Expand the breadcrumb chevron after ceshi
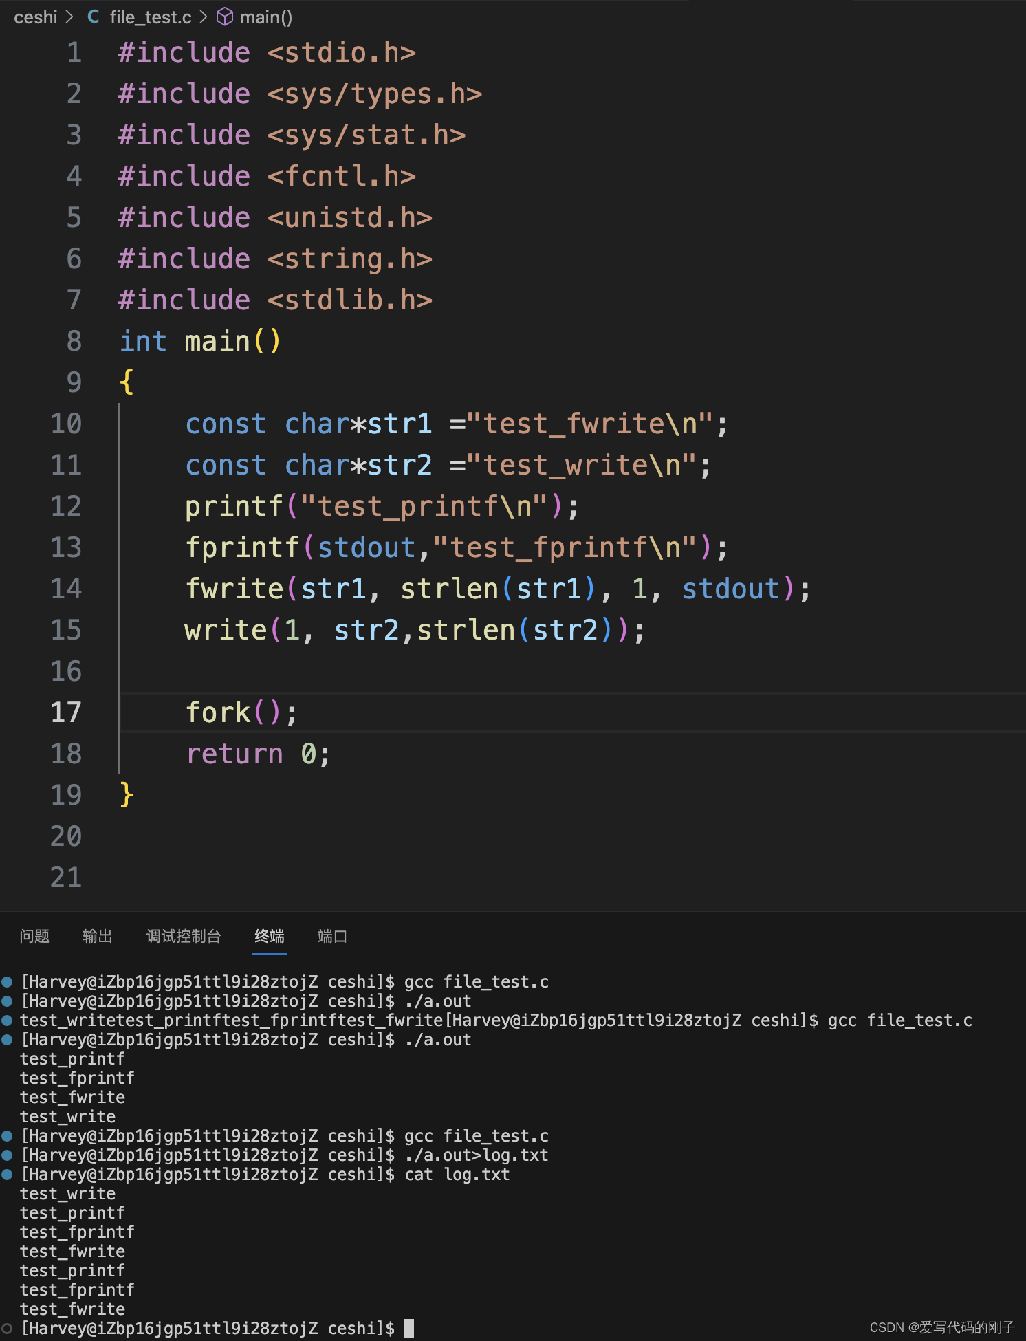Image resolution: width=1026 pixels, height=1341 pixels. pyautogui.click(x=69, y=17)
